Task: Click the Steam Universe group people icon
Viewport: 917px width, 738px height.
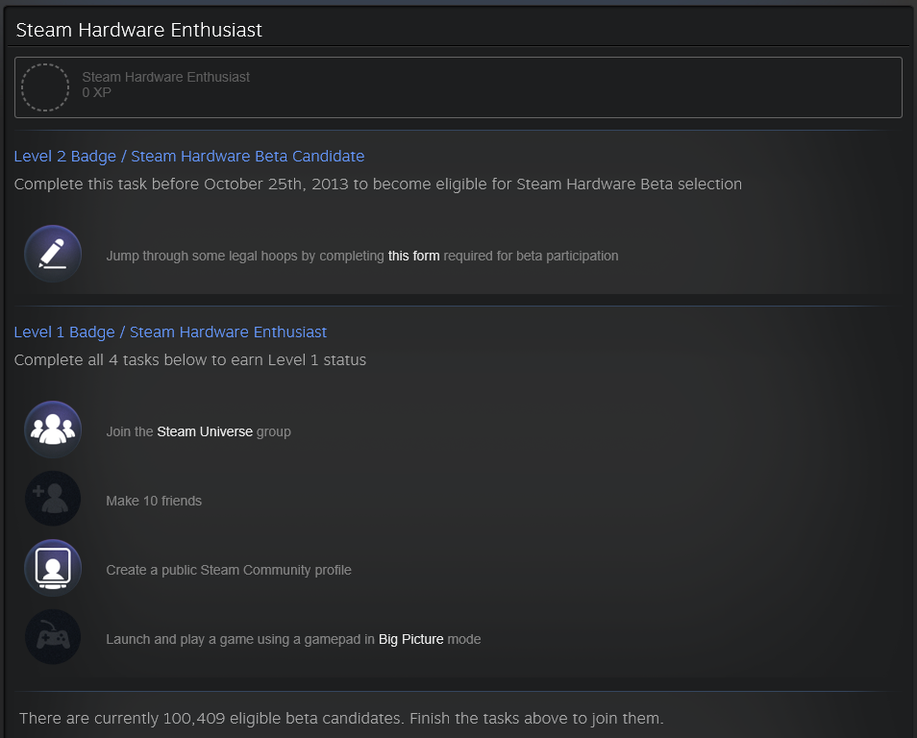Action: (53, 430)
